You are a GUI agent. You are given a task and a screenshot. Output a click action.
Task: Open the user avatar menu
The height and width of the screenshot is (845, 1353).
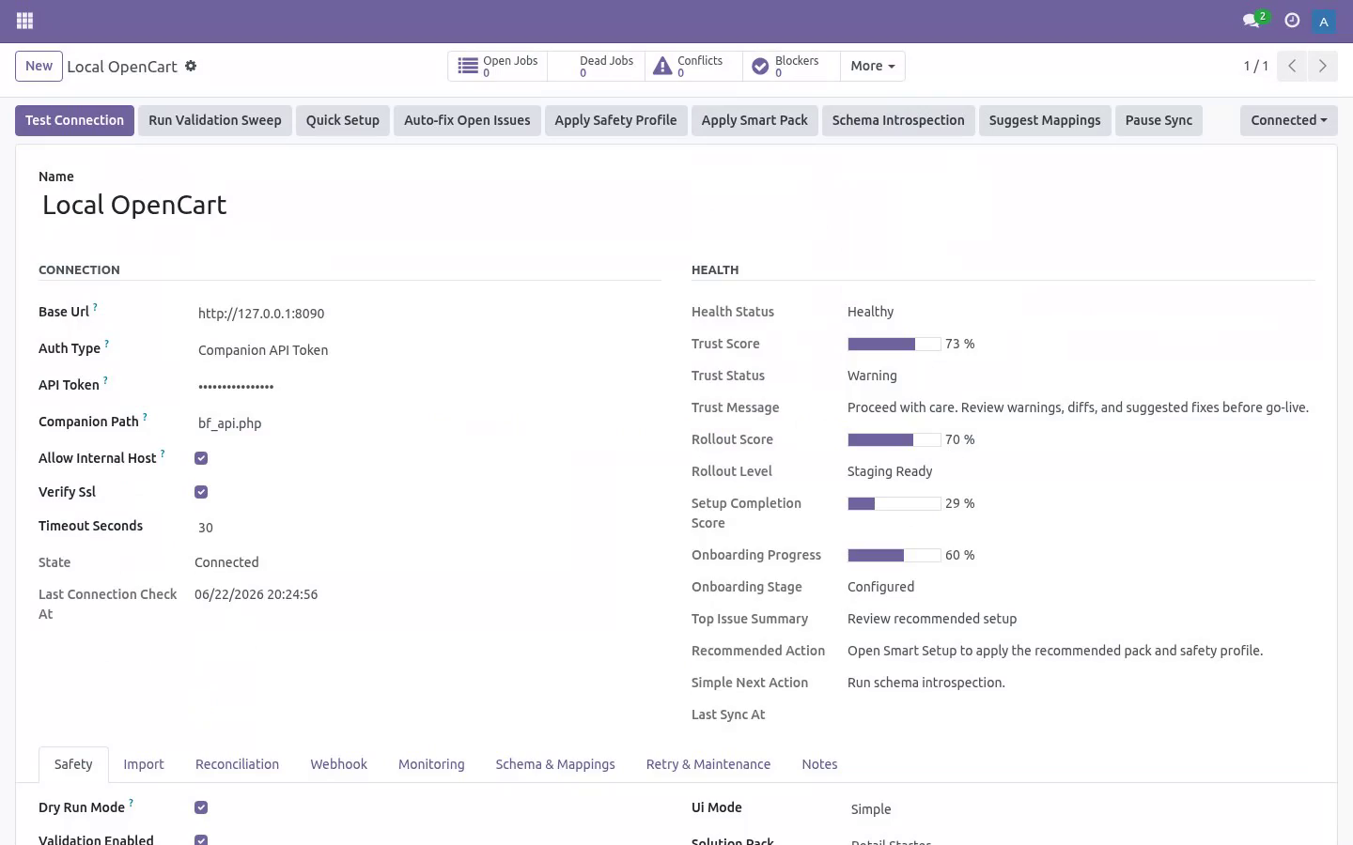pyautogui.click(x=1323, y=21)
